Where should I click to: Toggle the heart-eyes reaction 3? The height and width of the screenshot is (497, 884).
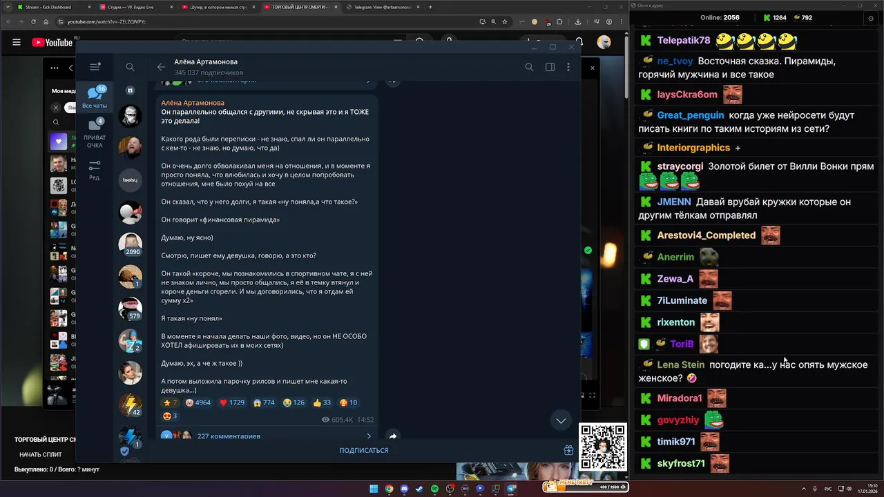170,416
